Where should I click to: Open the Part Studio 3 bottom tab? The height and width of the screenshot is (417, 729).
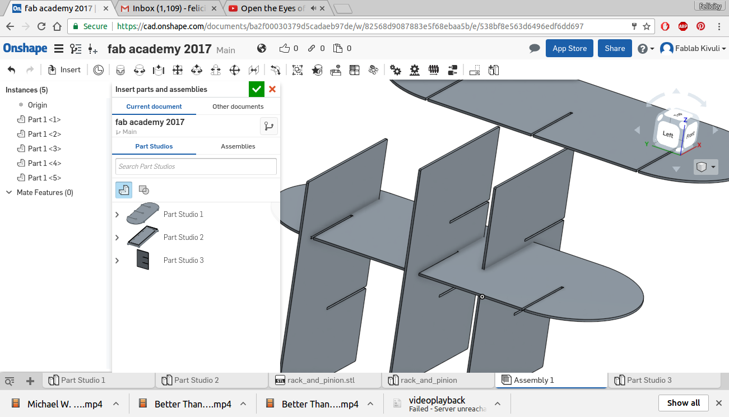point(665,381)
